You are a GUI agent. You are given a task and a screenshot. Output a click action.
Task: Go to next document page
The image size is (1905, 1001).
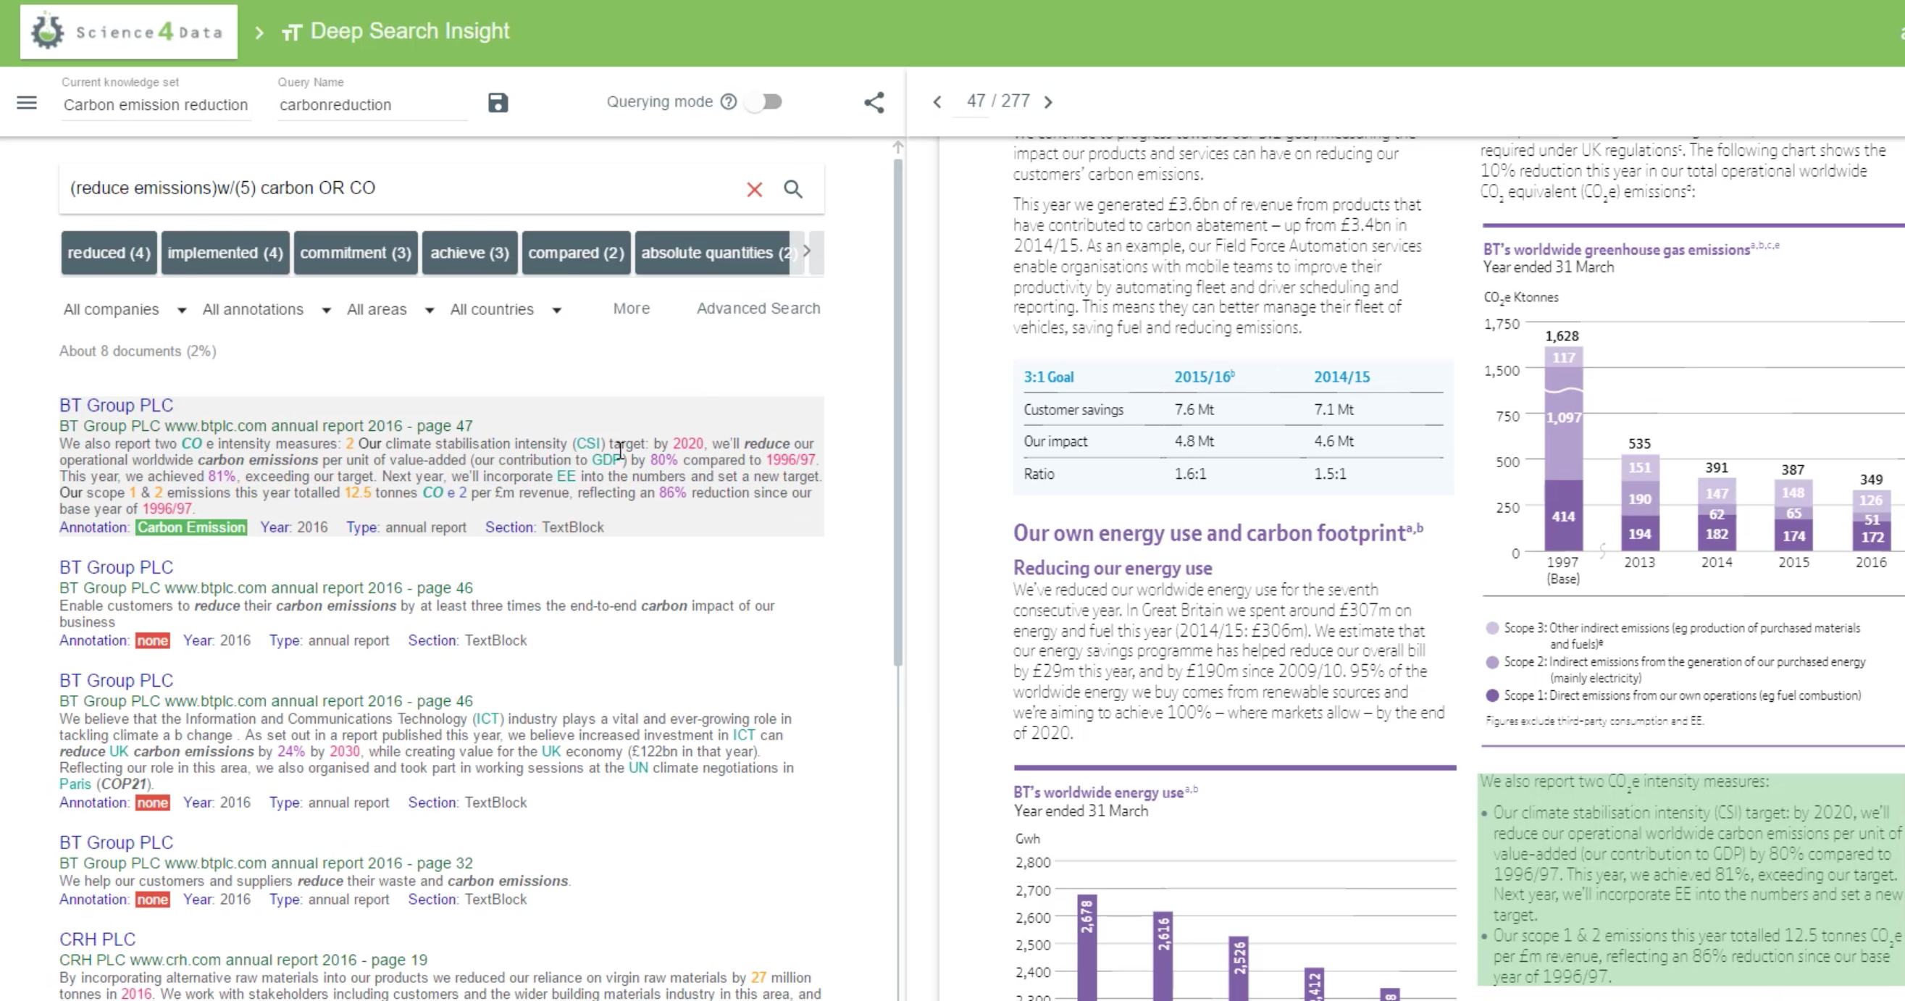pyautogui.click(x=1048, y=102)
